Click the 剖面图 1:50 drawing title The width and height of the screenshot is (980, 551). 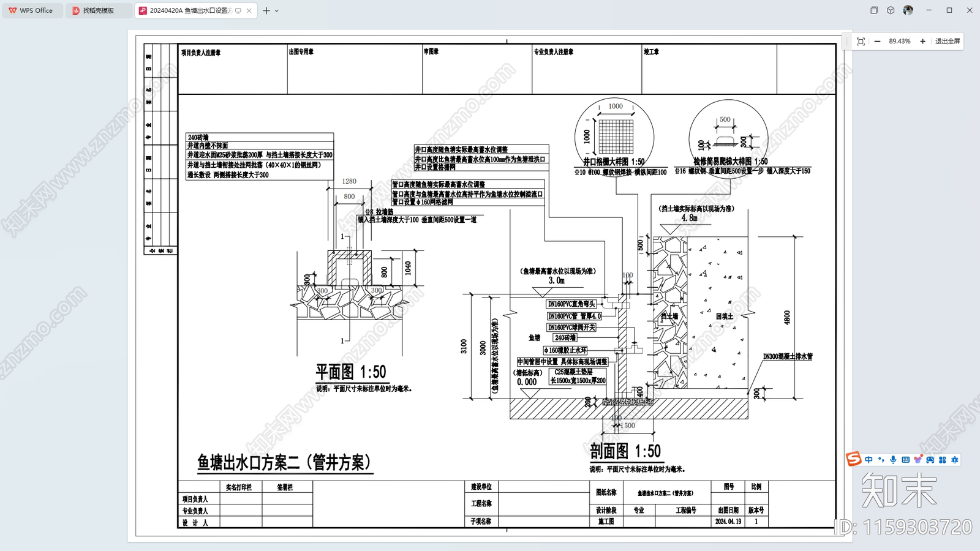[x=625, y=451]
